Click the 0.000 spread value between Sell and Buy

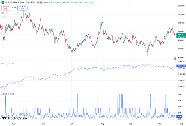coord(14,7)
